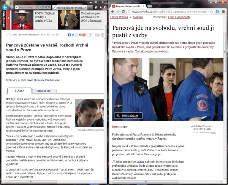Click the Skype extension icon in Chrome
This screenshot has height=185, width=228.
coord(217,12)
